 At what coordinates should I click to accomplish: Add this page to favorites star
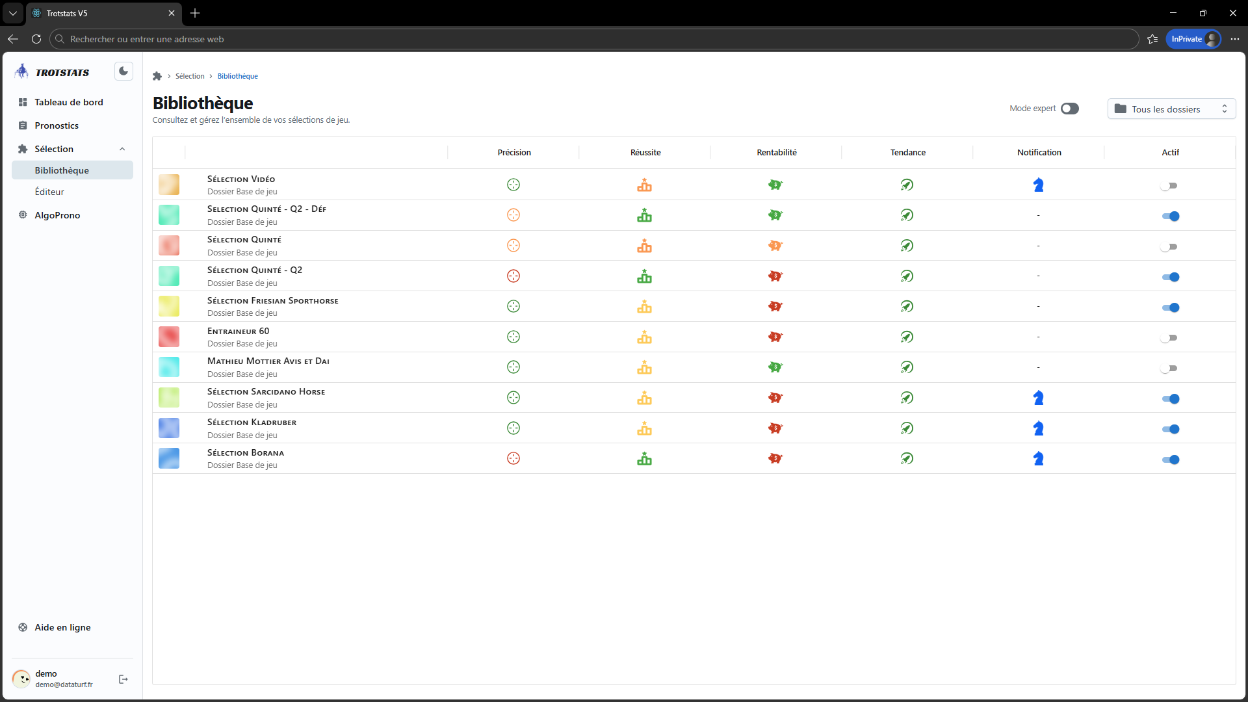click(x=1152, y=39)
